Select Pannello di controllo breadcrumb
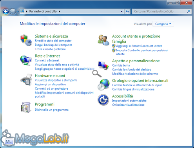The height and width of the screenshot is (148, 194). click(43, 11)
